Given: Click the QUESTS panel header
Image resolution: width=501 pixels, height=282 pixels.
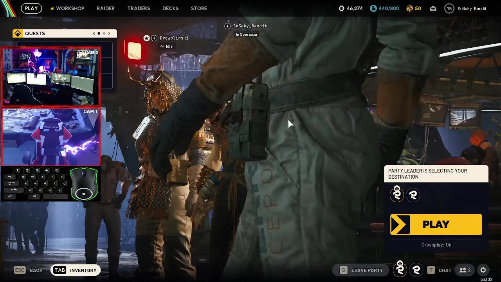Looking at the screenshot, I should tap(65, 34).
